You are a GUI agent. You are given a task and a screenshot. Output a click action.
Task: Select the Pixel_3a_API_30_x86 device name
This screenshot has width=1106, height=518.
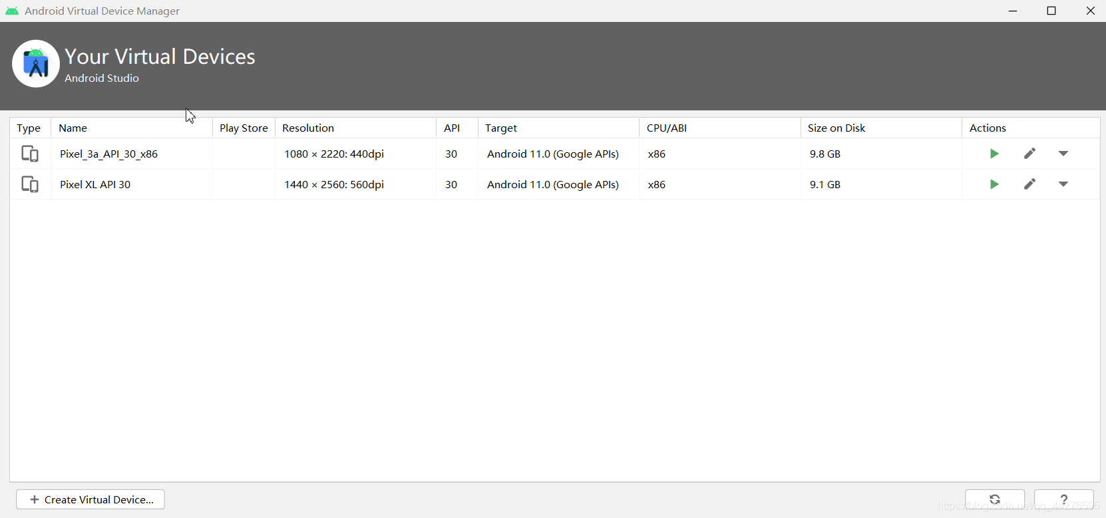click(108, 154)
